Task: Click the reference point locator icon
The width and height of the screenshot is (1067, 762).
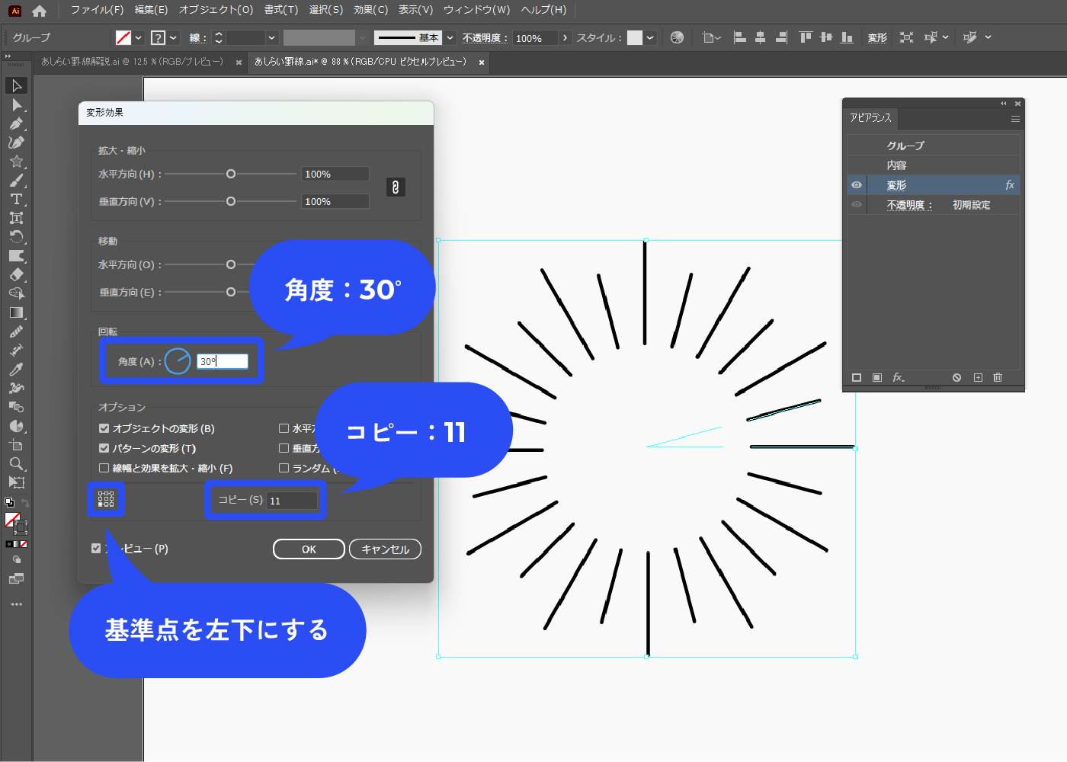Action: click(x=106, y=499)
